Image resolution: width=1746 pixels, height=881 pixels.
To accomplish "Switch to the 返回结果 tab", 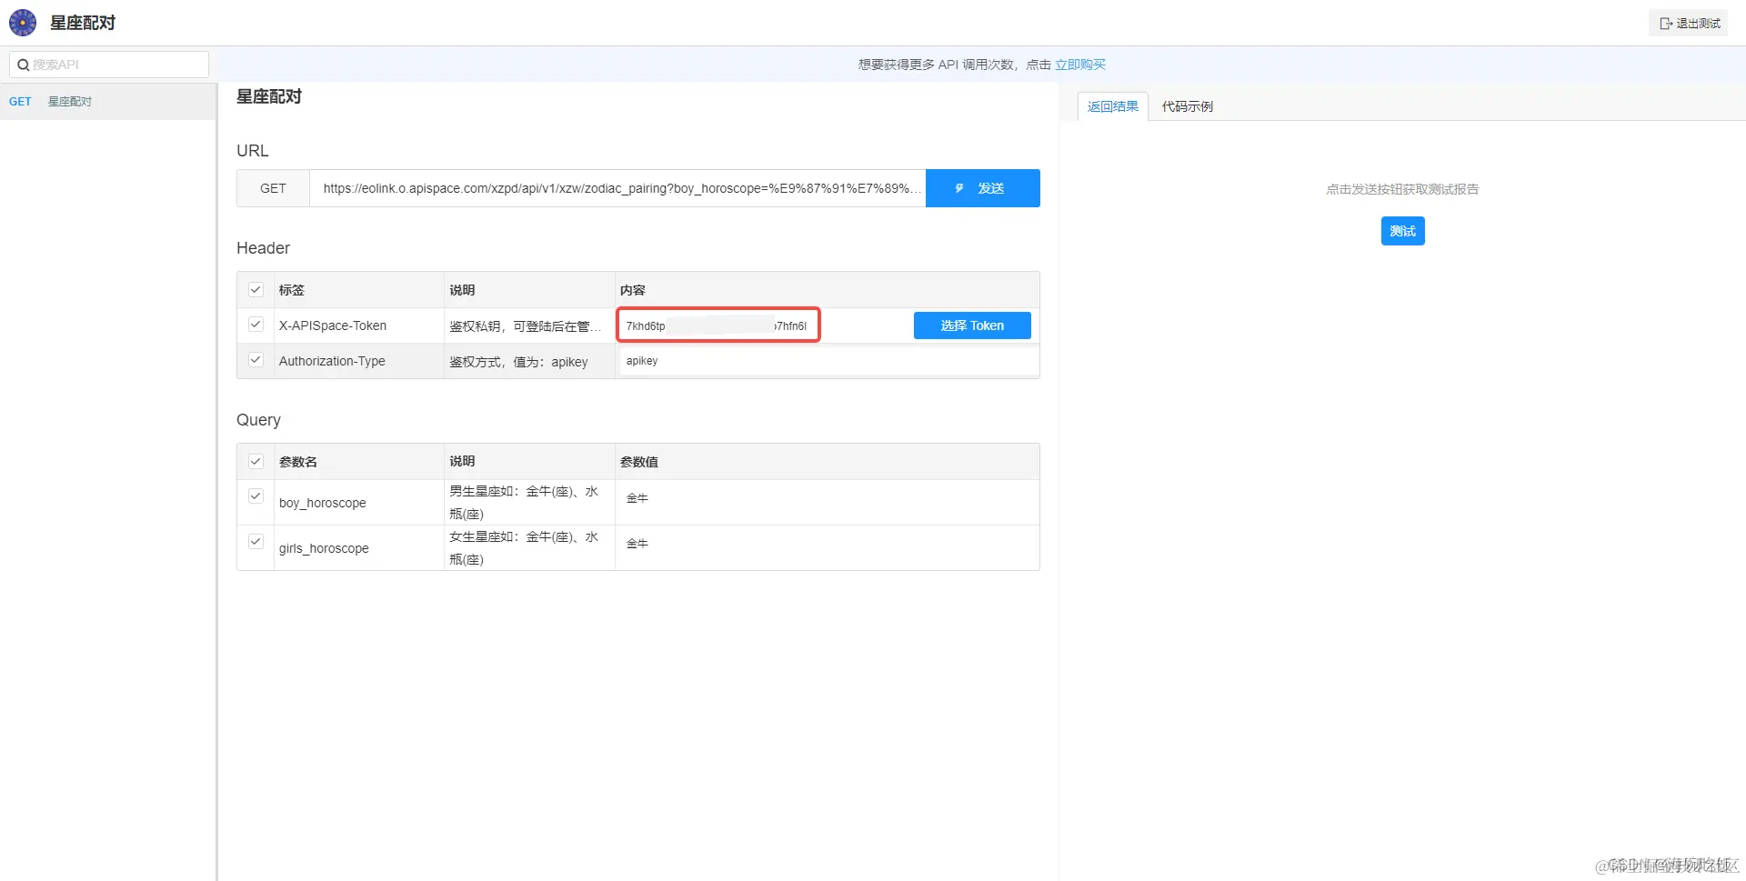I will coord(1112,106).
